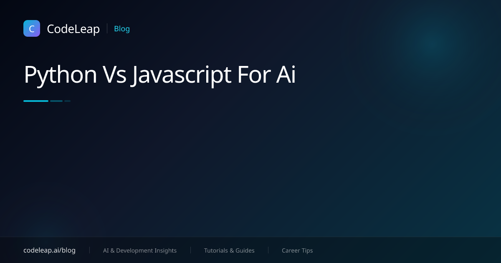Select the Career Tips footer text
Image resolution: width=501 pixels, height=263 pixels.
297,250
